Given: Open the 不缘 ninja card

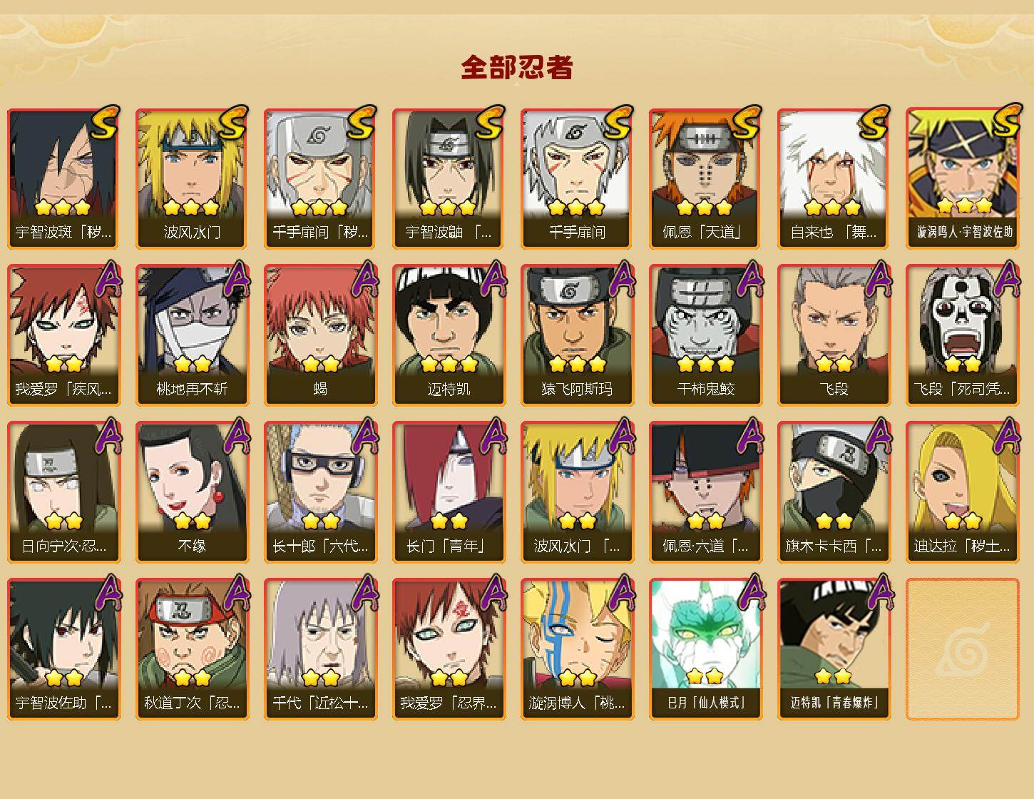Looking at the screenshot, I should (193, 492).
